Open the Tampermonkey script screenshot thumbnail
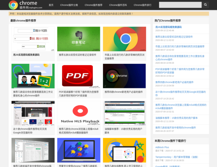Image resolution: width=217 pixels, height=167 pixels. (x=125, y=113)
